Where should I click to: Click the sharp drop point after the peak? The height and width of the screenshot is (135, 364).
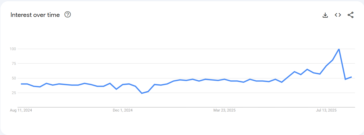[345, 79]
